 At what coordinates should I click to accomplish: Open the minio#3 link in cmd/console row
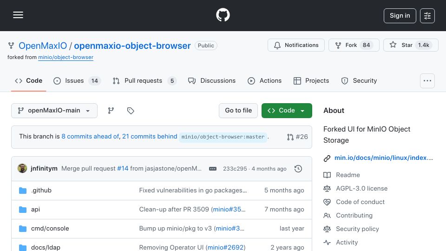(230, 229)
